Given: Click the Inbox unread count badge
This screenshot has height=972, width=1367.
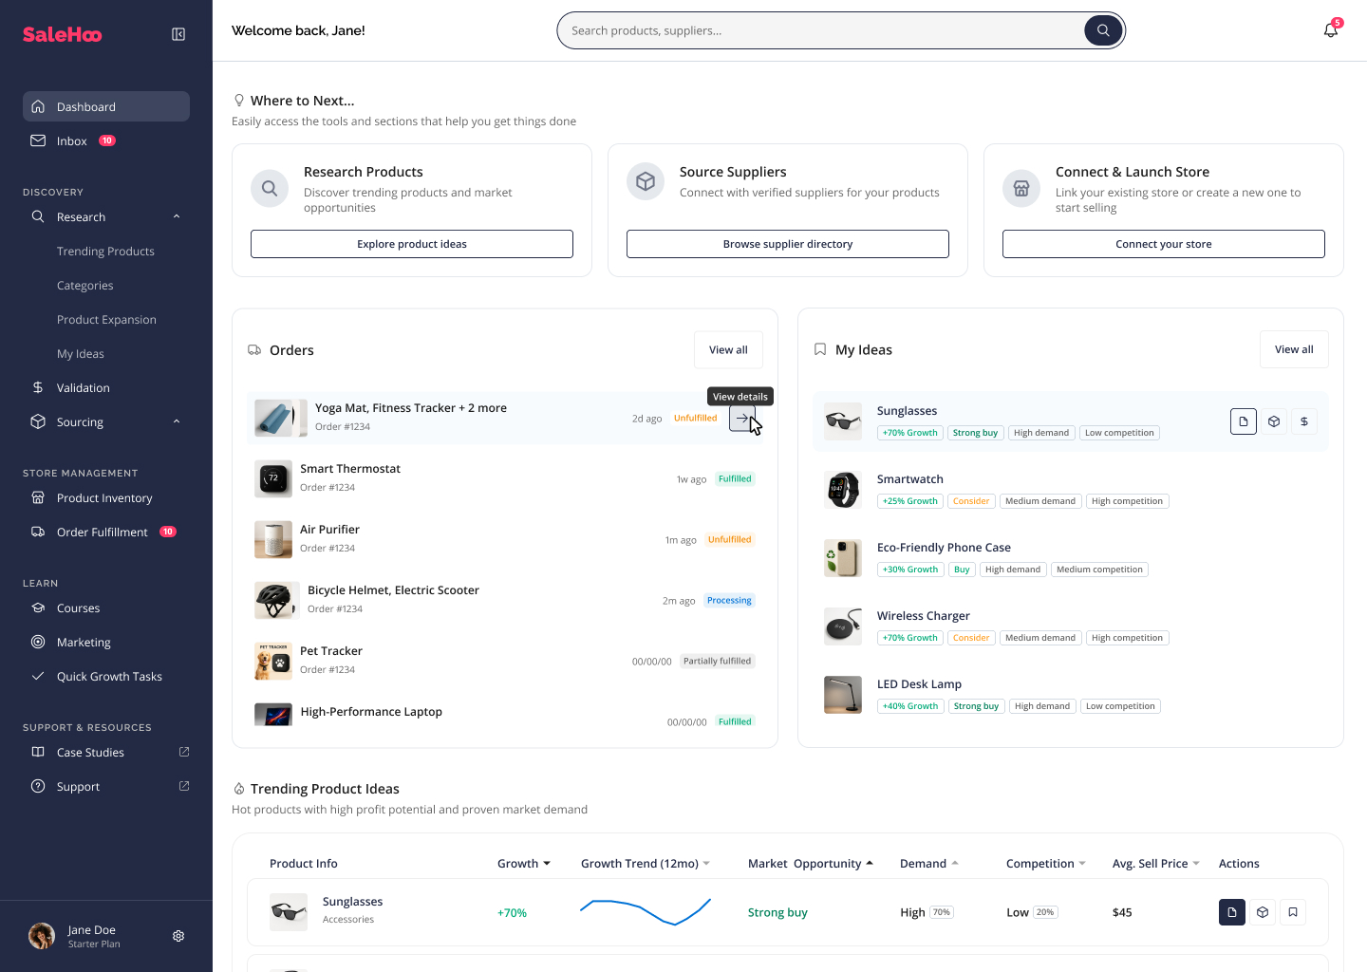Looking at the screenshot, I should [x=107, y=140].
